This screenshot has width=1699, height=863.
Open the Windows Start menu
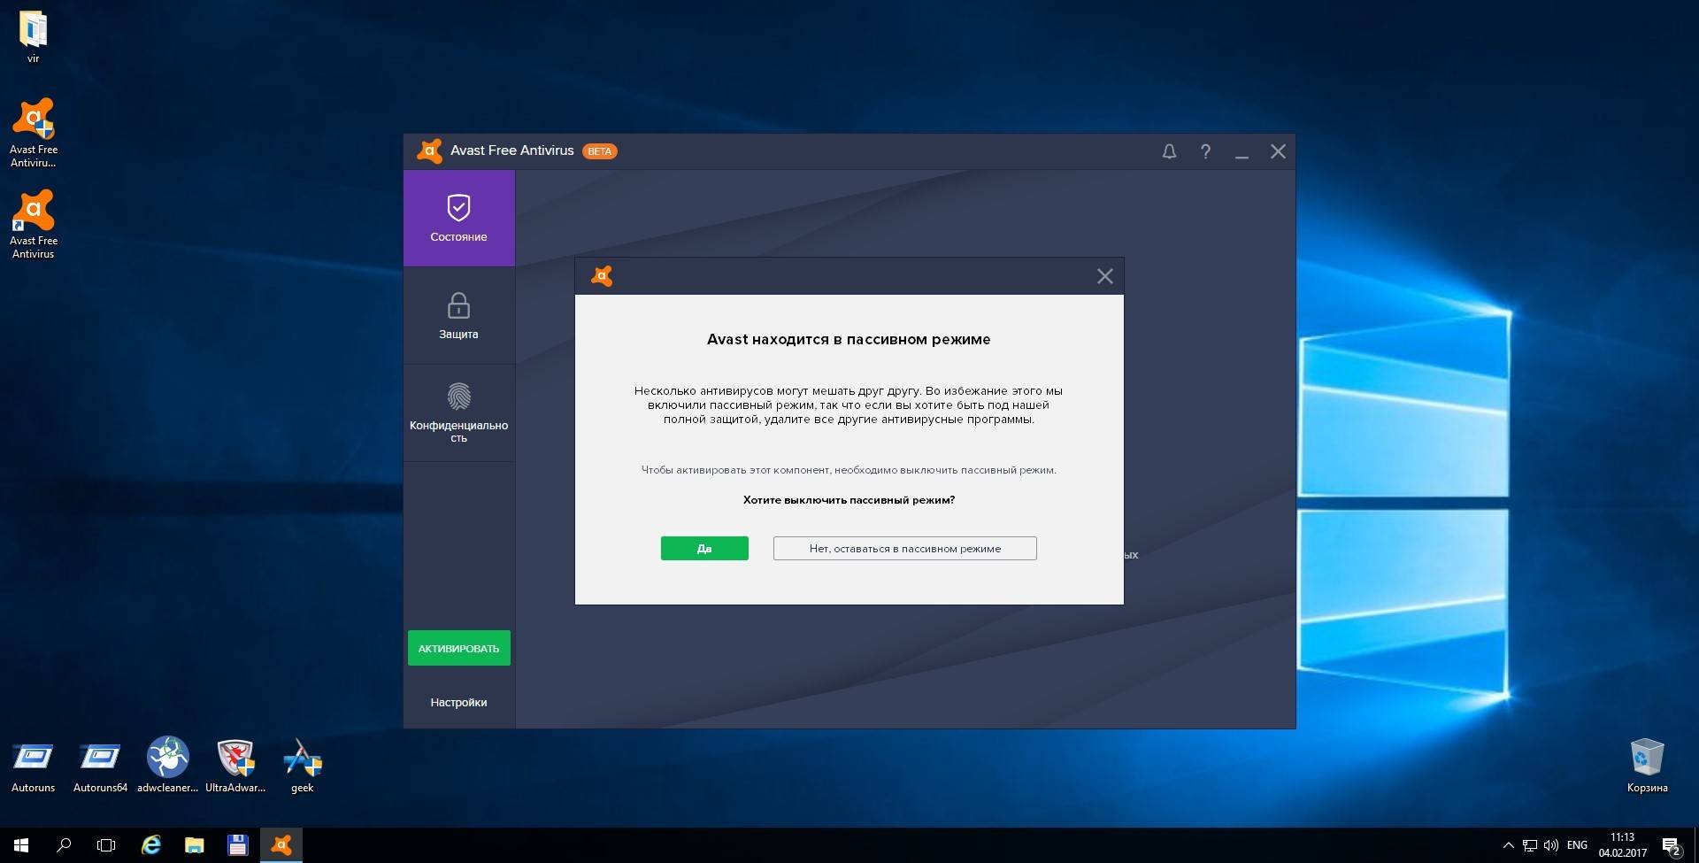(21, 845)
